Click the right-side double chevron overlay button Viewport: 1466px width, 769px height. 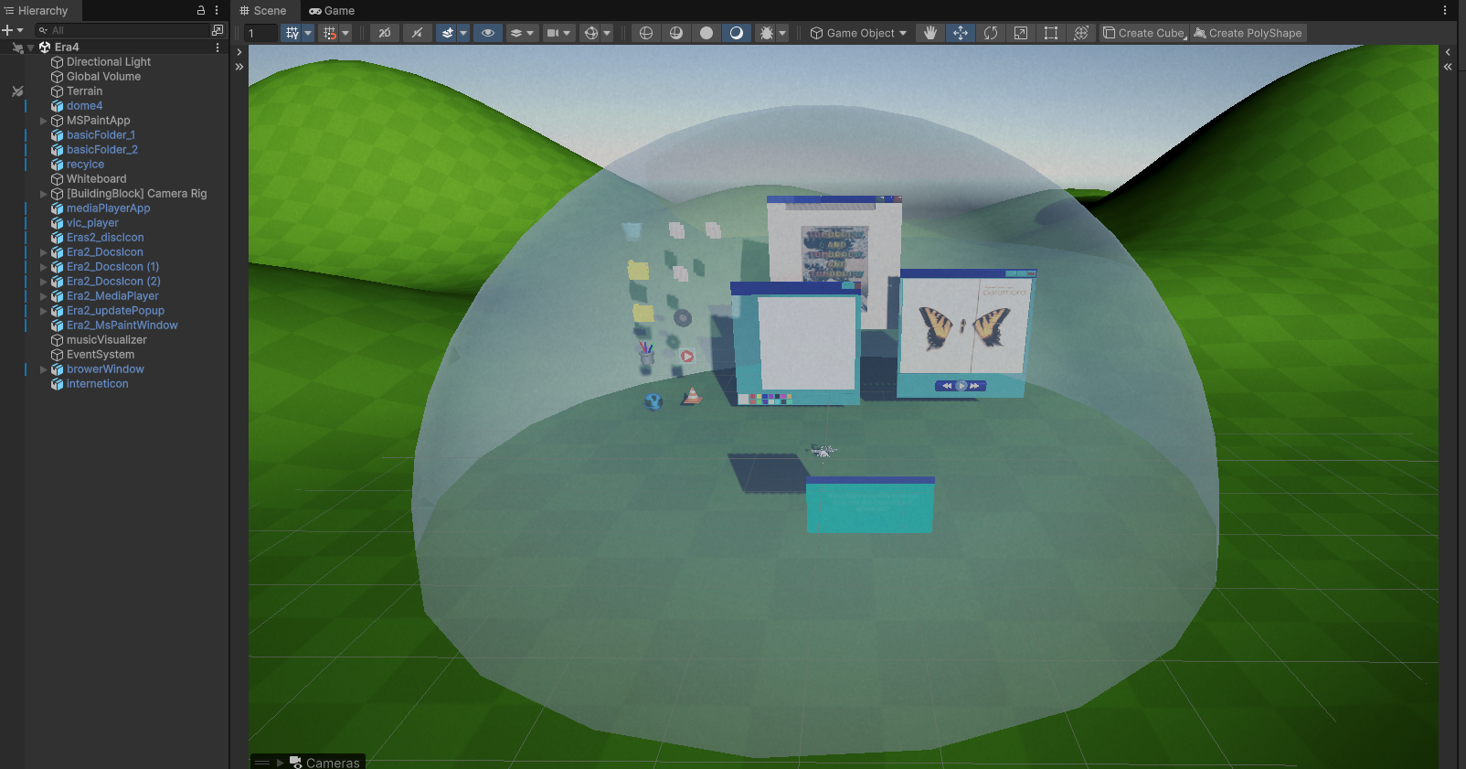[x=1448, y=67]
